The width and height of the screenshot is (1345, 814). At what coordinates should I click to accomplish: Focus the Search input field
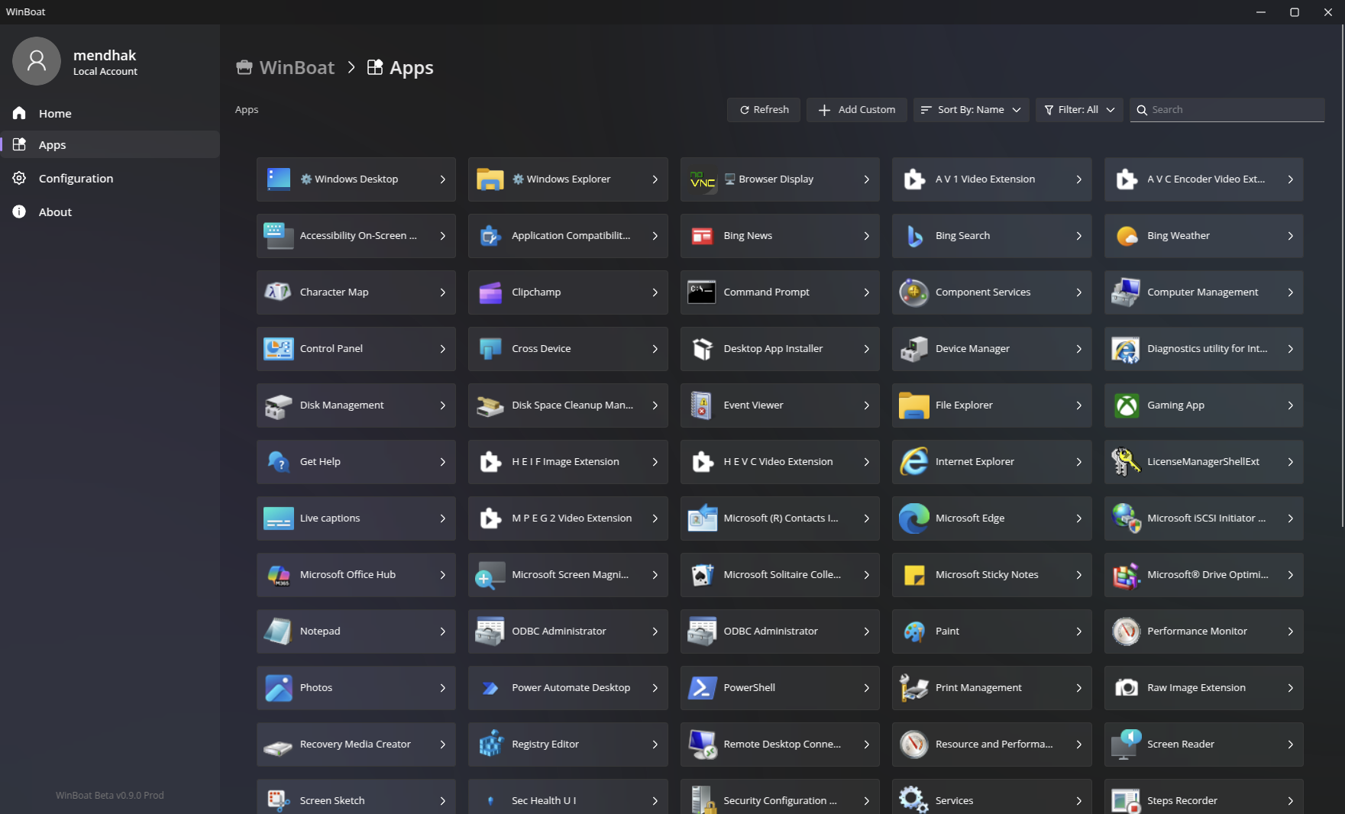pyautogui.click(x=1234, y=110)
